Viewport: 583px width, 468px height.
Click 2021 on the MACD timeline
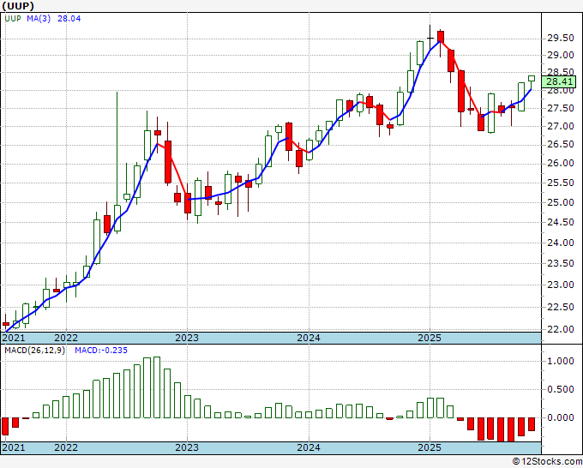pos(14,447)
